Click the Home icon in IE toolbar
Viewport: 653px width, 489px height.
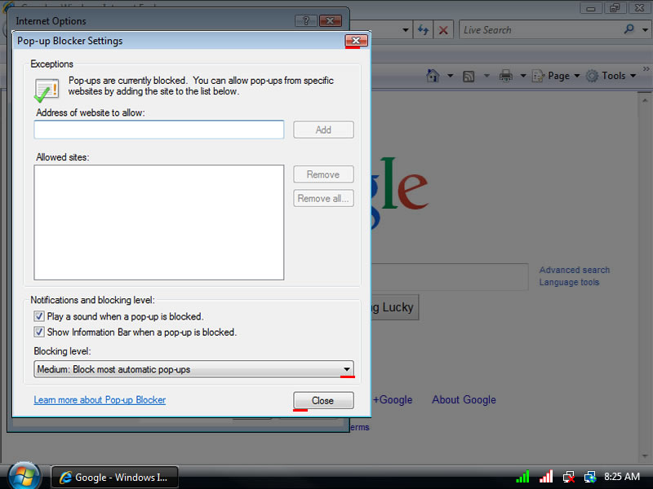pyautogui.click(x=433, y=76)
